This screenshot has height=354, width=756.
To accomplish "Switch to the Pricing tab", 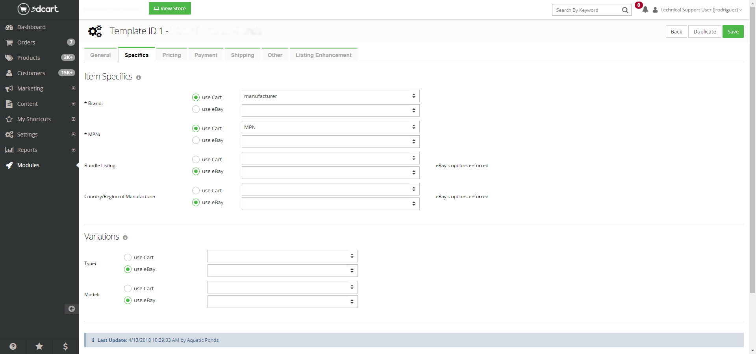I will click(x=172, y=55).
